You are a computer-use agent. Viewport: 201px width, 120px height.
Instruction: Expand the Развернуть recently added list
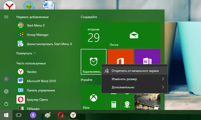point(26,53)
